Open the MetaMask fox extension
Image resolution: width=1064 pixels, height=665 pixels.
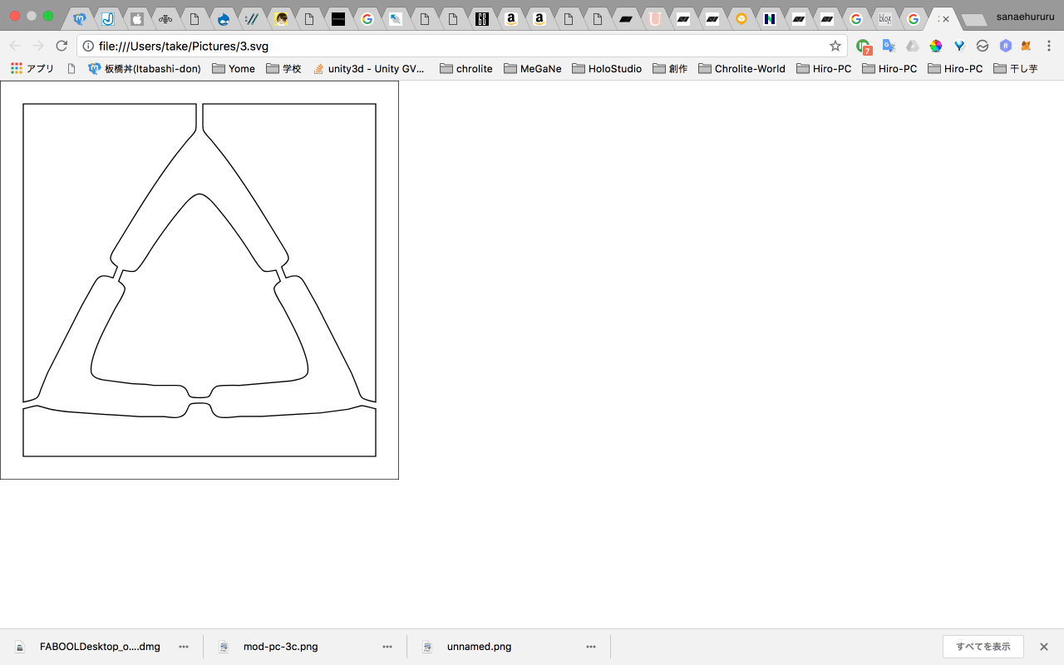1027,46
